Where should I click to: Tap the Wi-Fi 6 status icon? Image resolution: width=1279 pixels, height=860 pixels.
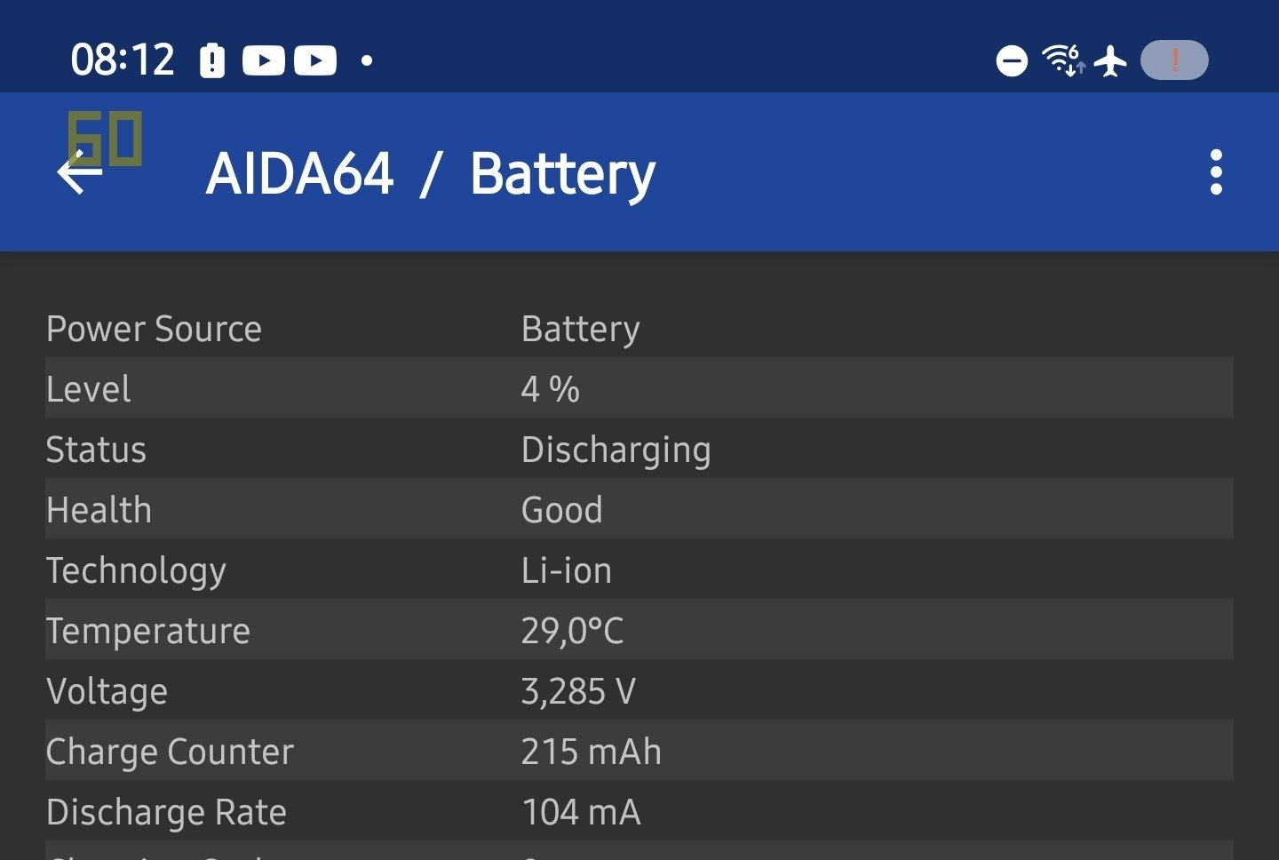tap(1063, 60)
